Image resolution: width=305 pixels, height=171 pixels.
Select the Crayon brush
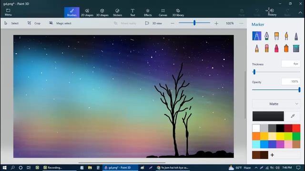click(x=276, y=48)
